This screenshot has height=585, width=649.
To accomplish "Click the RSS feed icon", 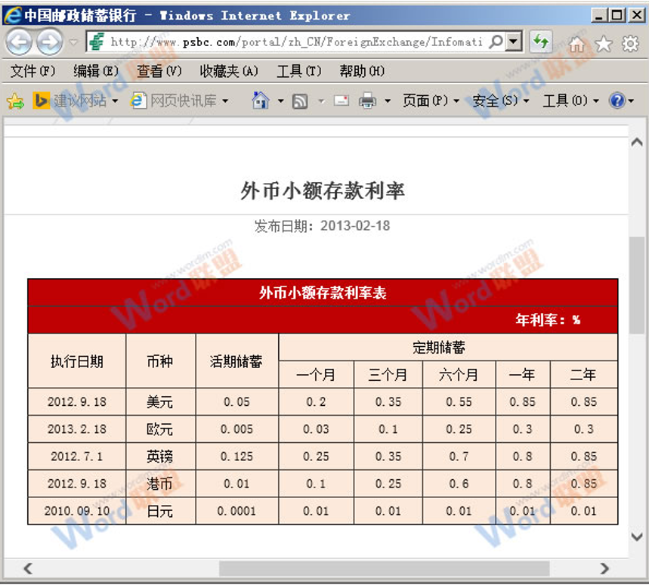I will coord(300,100).
